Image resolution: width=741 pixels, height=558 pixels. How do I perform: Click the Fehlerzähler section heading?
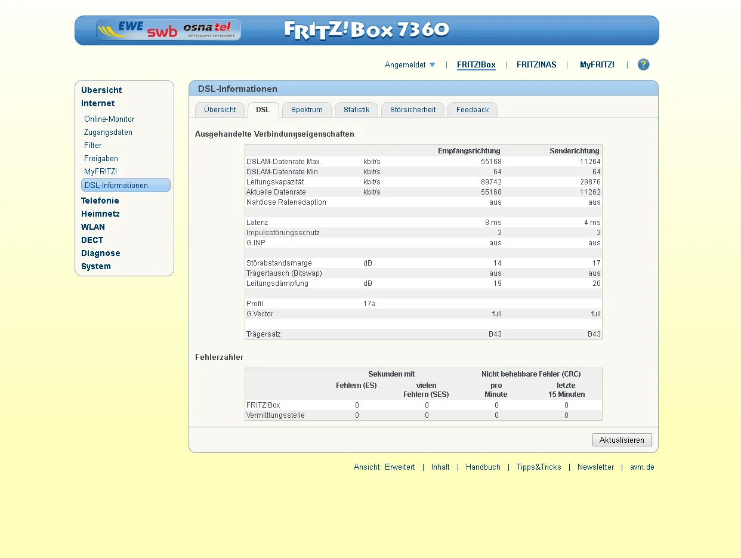point(219,357)
